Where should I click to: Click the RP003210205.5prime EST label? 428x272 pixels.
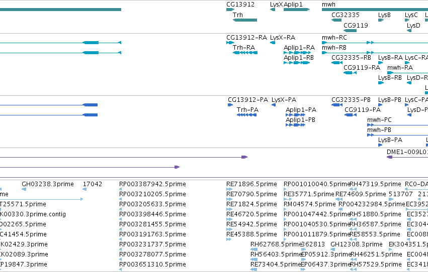(x=152, y=194)
